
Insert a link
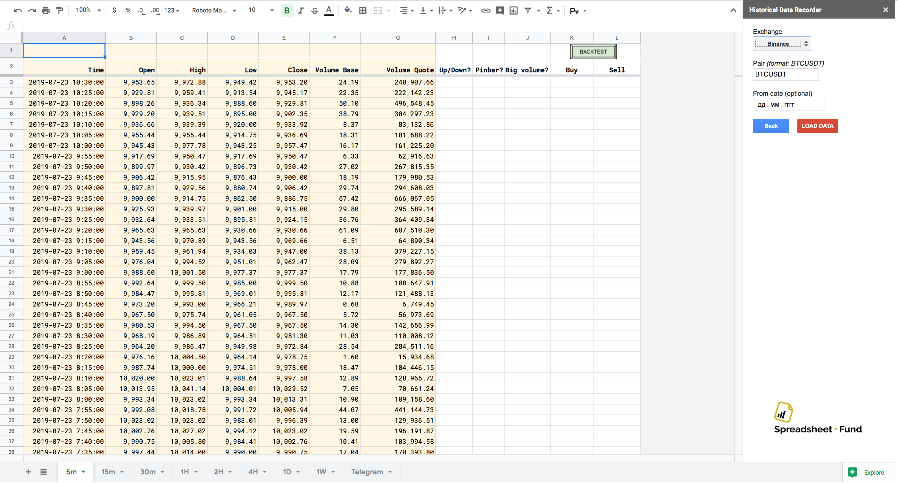click(485, 11)
